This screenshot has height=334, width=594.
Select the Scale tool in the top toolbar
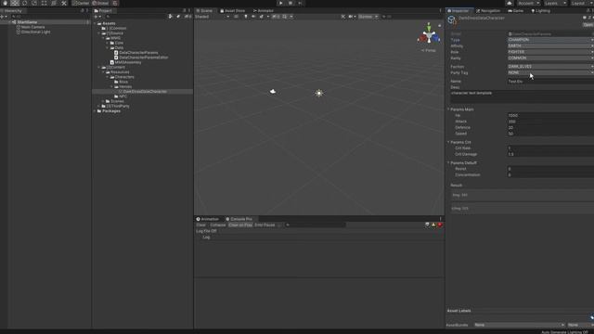click(34, 3)
